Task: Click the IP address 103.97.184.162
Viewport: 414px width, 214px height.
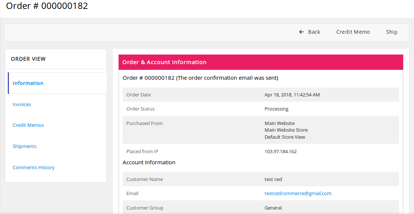Action: [x=280, y=151]
